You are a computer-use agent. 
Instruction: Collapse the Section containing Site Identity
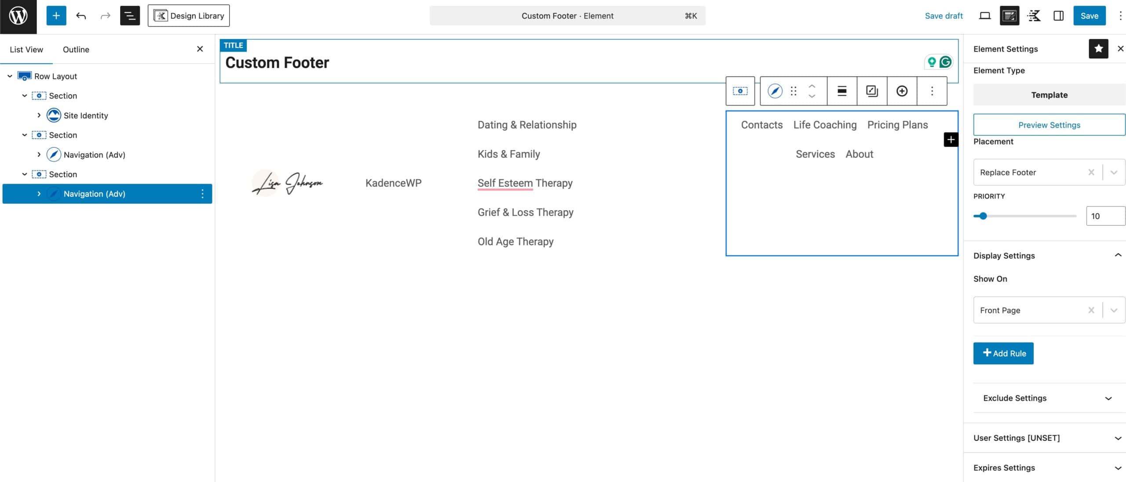(25, 95)
